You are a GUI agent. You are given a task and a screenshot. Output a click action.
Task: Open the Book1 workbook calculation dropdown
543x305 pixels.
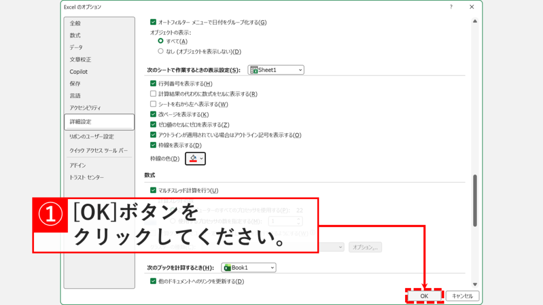pos(248,267)
